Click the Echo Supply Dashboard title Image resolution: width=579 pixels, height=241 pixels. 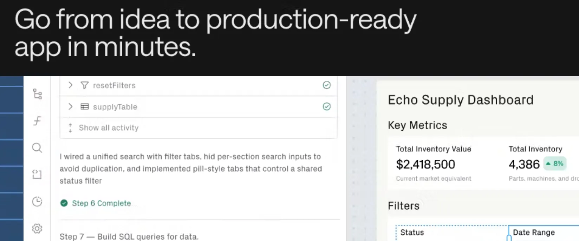[x=461, y=100]
